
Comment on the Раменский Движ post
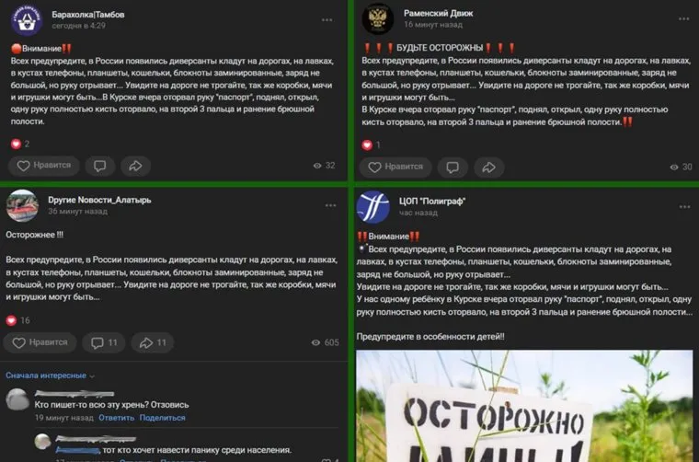[453, 167]
